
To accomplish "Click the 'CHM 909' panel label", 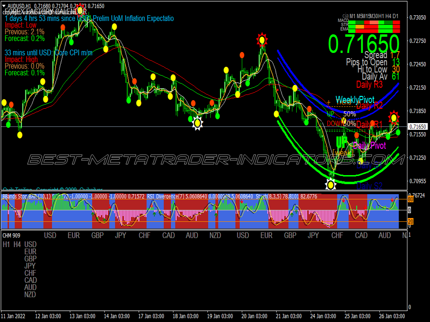I will (x=11, y=236).
